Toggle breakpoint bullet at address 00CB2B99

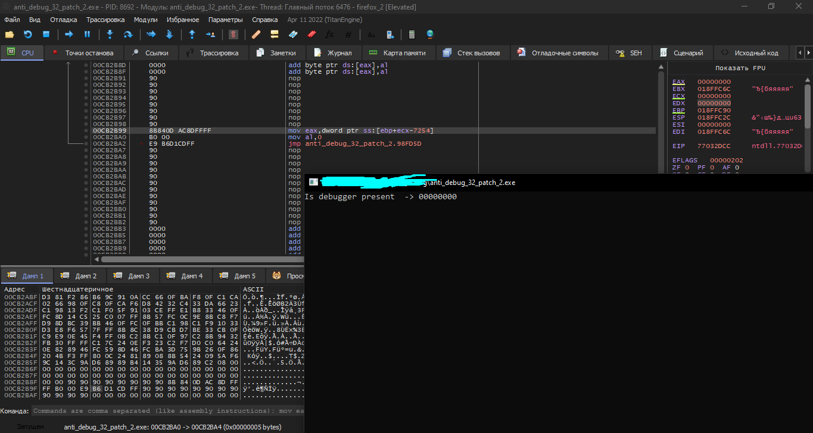coord(86,130)
